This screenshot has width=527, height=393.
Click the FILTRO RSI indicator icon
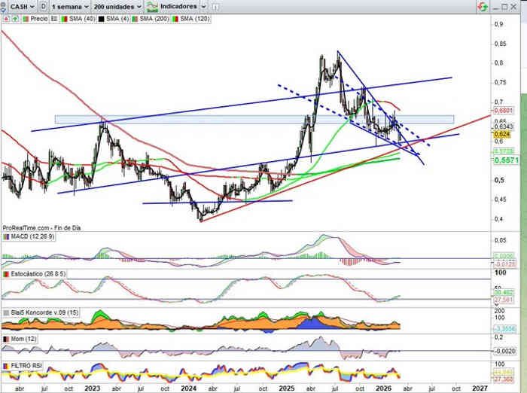[5, 364]
